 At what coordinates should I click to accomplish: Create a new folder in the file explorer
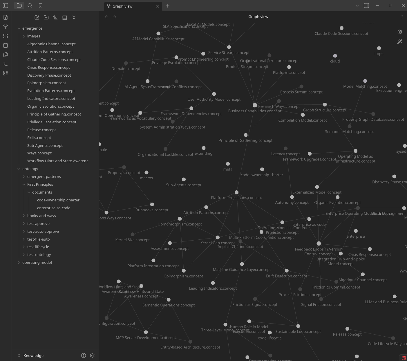click(x=46, y=17)
